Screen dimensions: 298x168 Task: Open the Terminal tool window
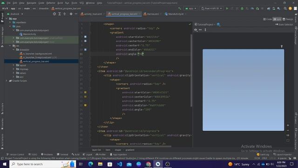pos(62,154)
